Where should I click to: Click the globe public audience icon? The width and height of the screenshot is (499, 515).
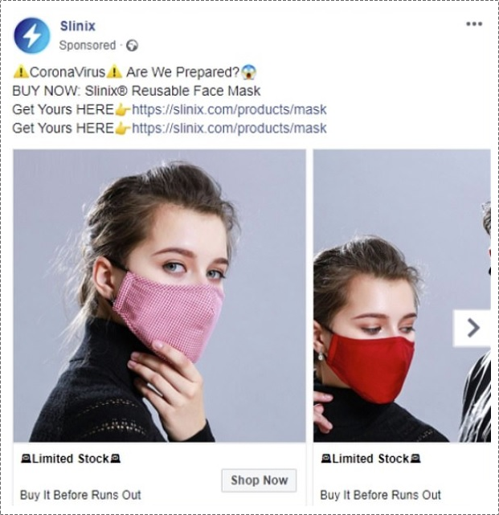tap(132, 46)
